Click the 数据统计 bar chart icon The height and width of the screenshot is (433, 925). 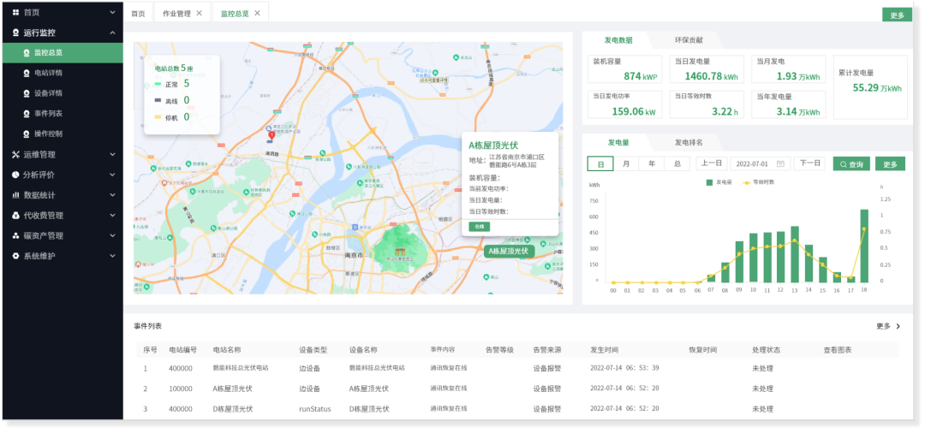click(16, 195)
